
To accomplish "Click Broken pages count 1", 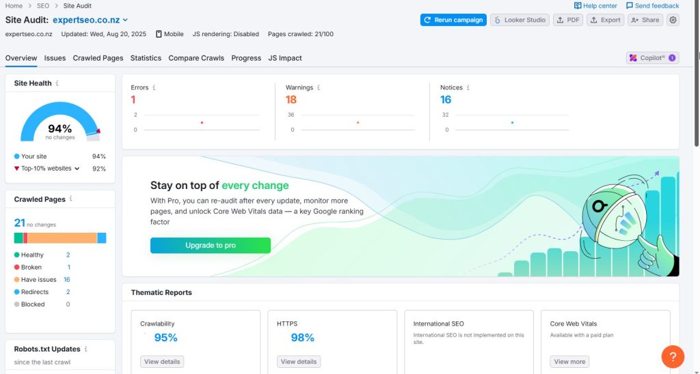I will pyautogui.click(x=69, y=268).
